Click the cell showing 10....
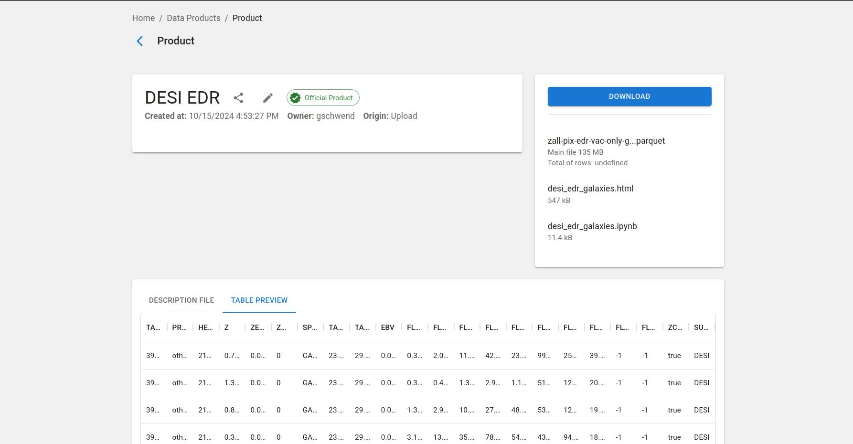 point(467,410)
